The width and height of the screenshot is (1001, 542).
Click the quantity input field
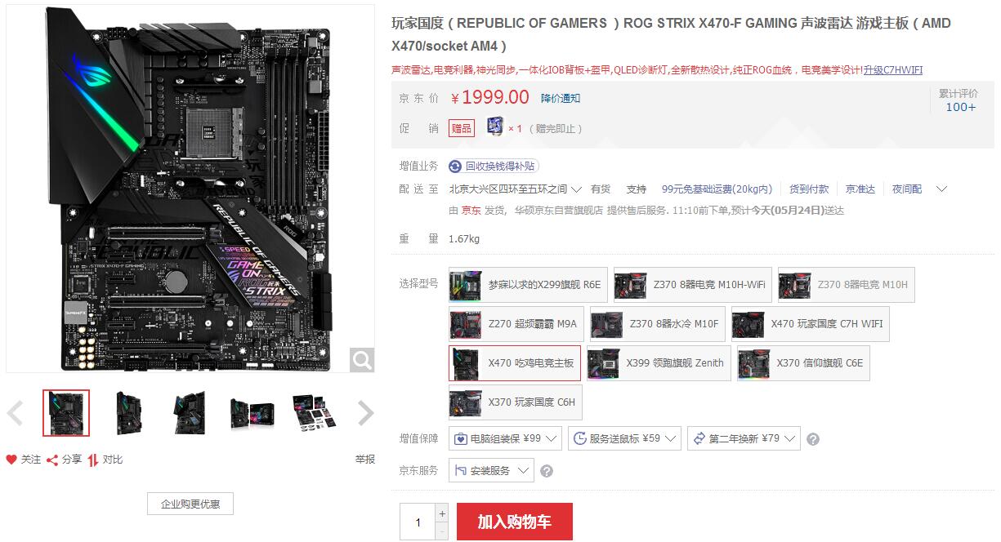click(418, 522)
